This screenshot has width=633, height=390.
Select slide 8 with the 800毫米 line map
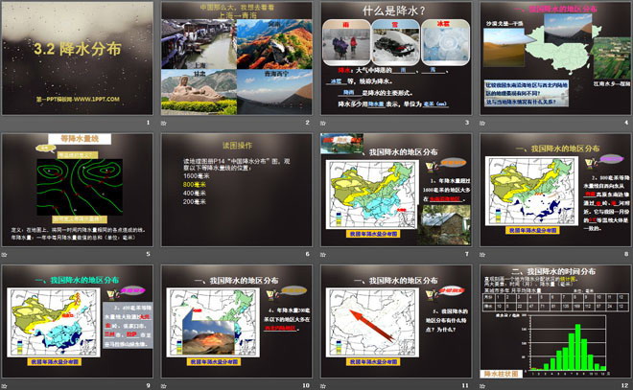pos(555,190)
